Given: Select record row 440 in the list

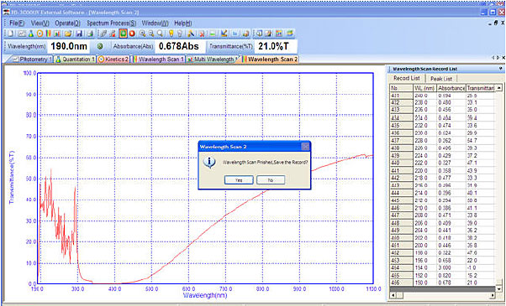Looking at the screenshot, I should (442, 163).
